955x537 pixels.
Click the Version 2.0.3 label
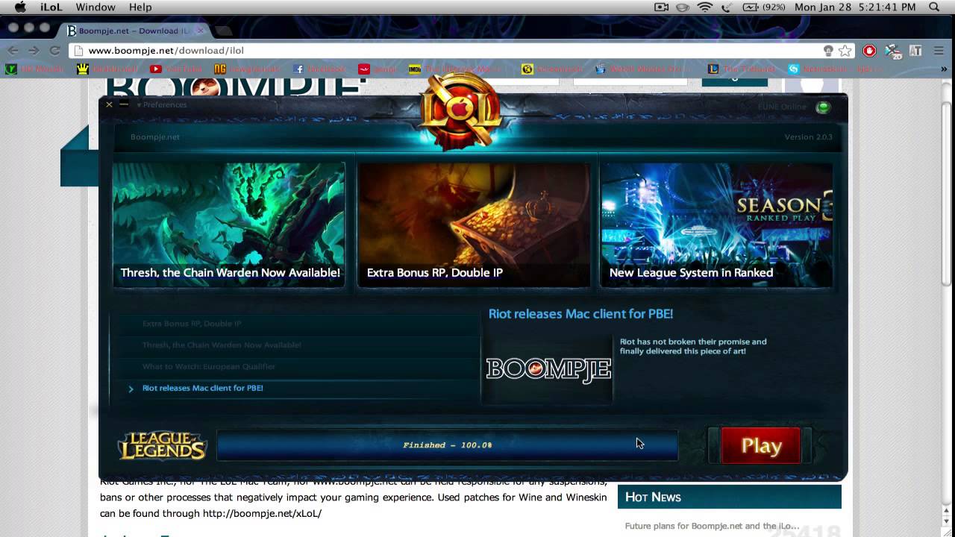coord(808,137)
